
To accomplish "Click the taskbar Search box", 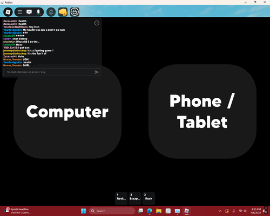I will point(112,211).
